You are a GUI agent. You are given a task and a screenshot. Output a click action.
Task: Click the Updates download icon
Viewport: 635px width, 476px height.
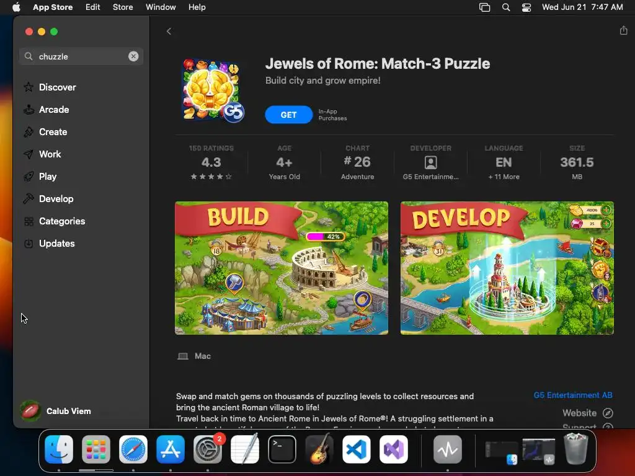point(29,243)
